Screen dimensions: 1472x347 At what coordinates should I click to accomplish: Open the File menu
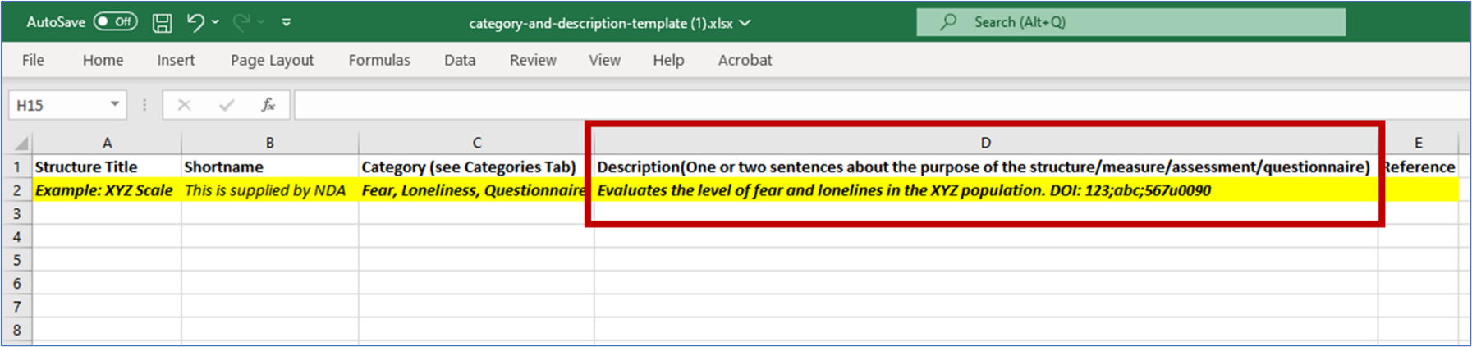[33, 60]
